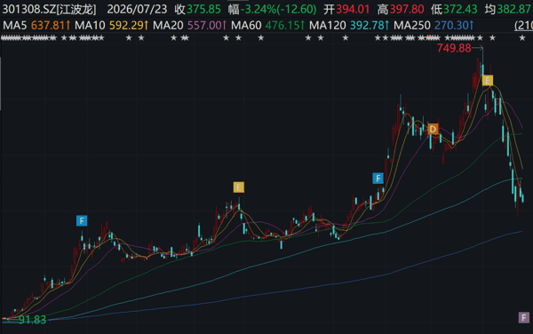Click the orange D dividend marker
This screenshot has width=533, height=334.
coord(433,129)
